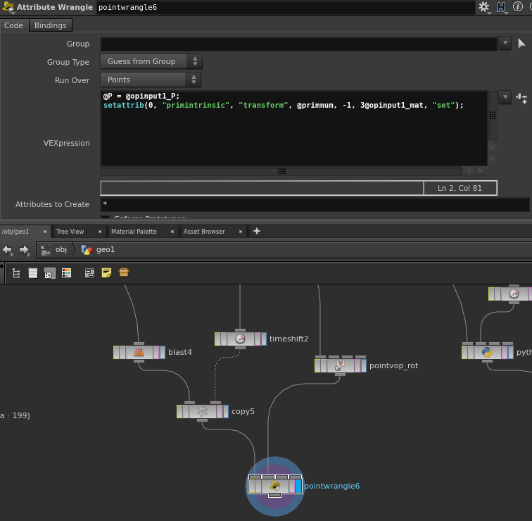Switch to the Bindings tab
This screenshot has height=521, width=532.
(50, 25)
